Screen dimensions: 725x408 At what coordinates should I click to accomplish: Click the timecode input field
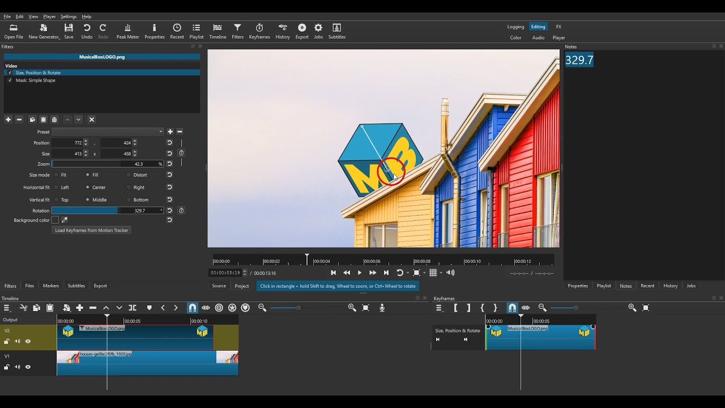[x=225, y=273]
